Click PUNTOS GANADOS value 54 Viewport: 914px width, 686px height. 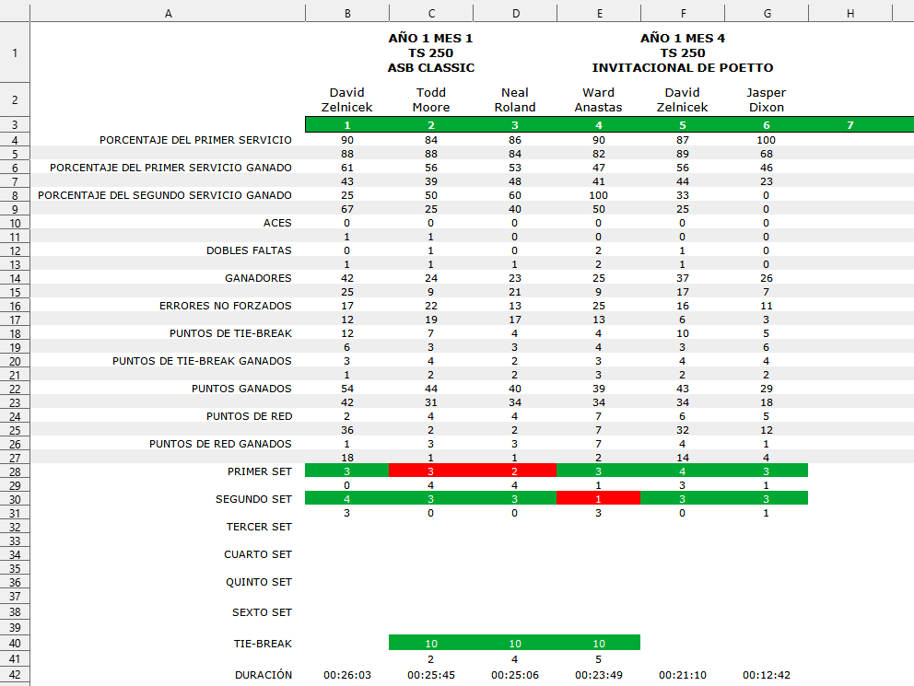click(347, 389)
